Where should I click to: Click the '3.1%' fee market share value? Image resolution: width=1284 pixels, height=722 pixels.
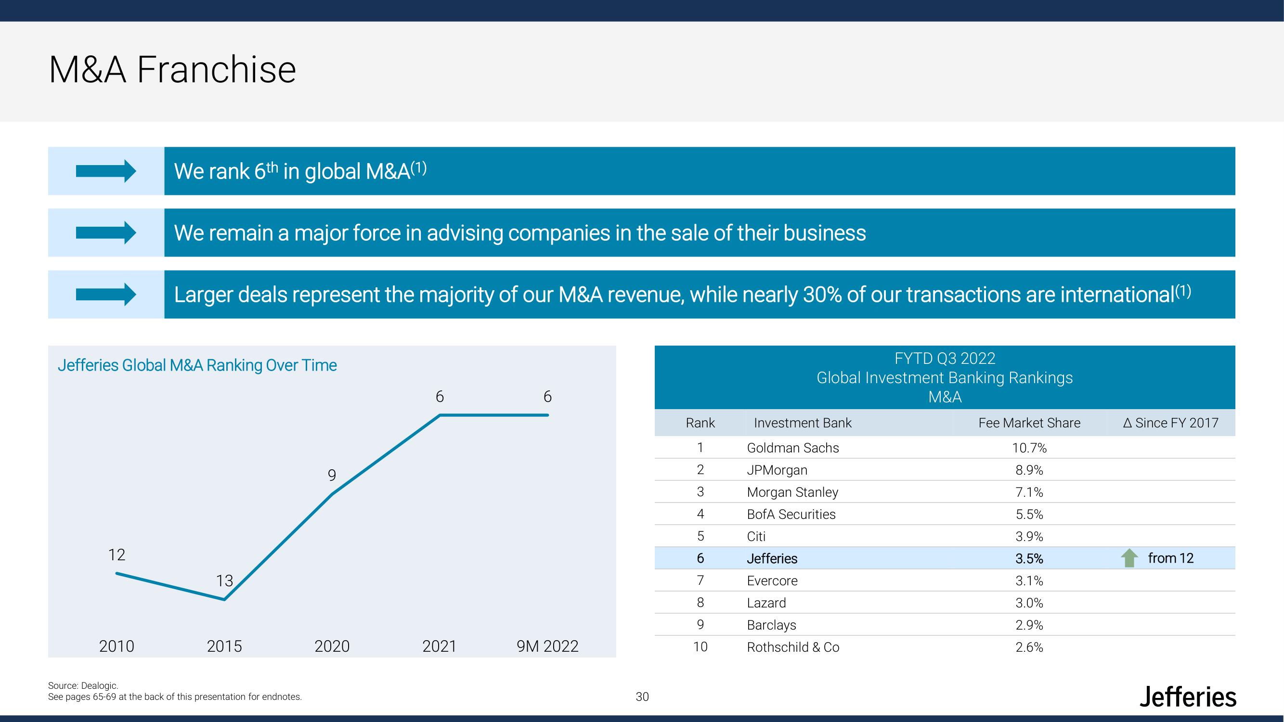pos(1029,581)
